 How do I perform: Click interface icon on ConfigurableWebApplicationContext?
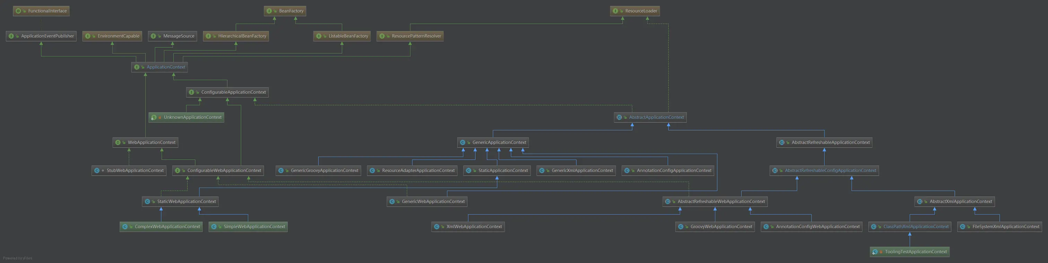177,171
